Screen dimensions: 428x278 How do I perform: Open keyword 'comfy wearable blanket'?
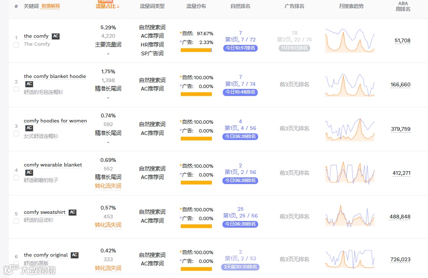pyautogui.click(x=53, y=165)
